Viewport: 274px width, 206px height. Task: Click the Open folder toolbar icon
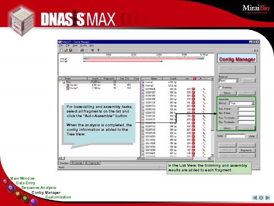[x=66, y=50]
